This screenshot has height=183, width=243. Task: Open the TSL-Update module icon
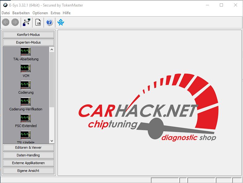point(26,135)
